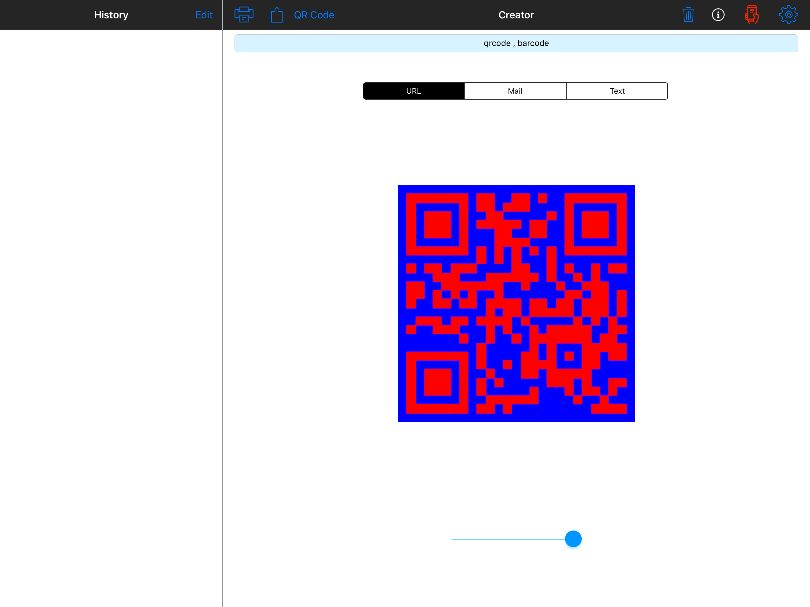810x607 pixels.
Task: Tap the blue slider handle
Action: (x=573, y=539)
